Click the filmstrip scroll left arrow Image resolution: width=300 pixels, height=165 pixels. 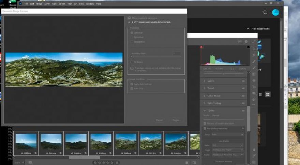14,158
